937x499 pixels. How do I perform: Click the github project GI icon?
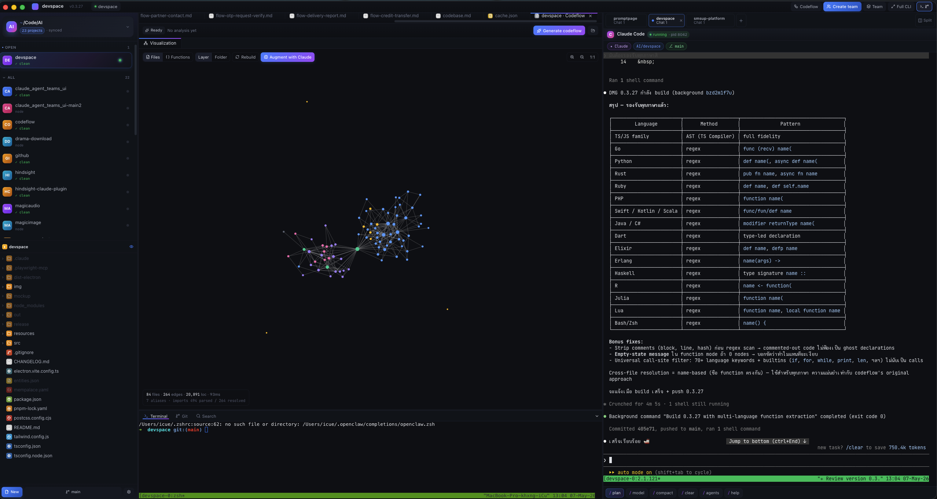(x=7, y=159)
